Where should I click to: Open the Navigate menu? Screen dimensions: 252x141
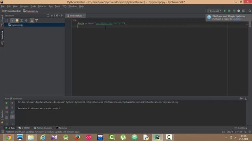pyautogui.click(x=24, y=6)
